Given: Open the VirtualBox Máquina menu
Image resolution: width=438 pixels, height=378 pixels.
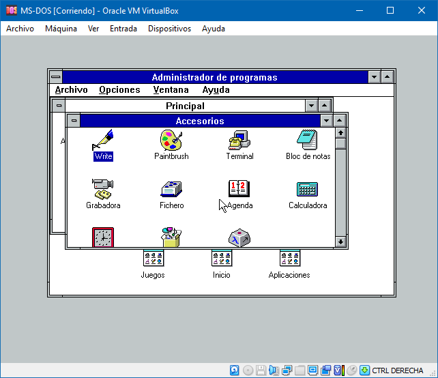Looking at the screenshot, I should [61, 29].
